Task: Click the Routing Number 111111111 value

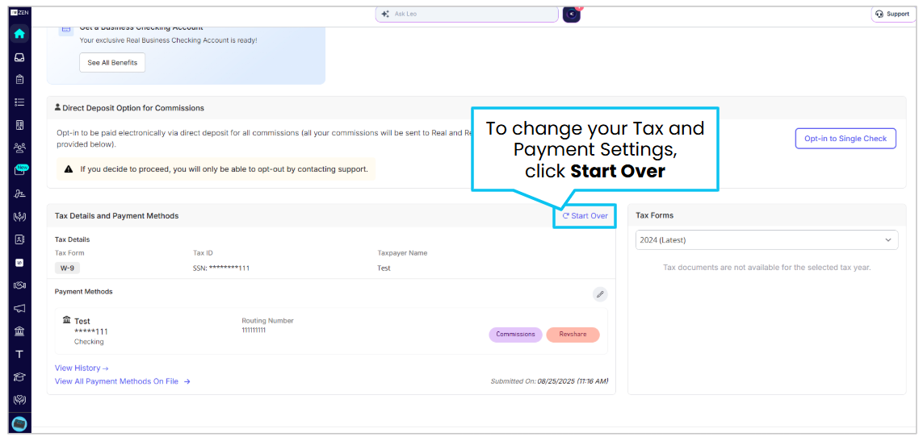Action: pos(254,331)
